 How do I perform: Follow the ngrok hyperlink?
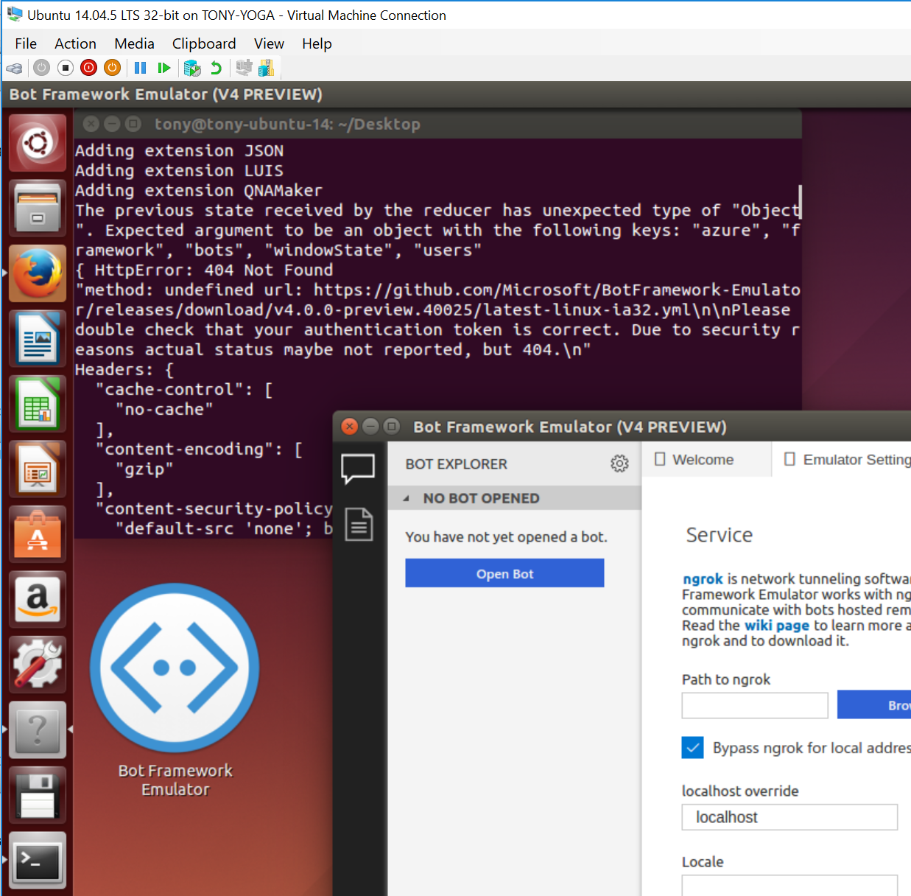pos(701,578)
